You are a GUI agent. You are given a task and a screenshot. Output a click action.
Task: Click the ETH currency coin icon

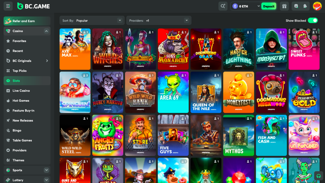(235, 6)
